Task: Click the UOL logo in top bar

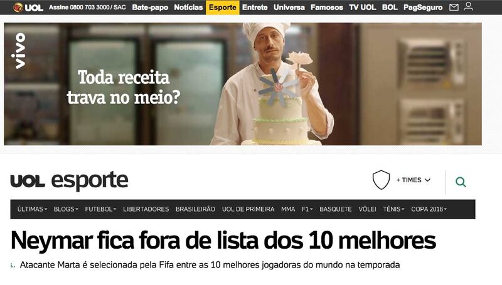Action: click(x=28, y=8)
